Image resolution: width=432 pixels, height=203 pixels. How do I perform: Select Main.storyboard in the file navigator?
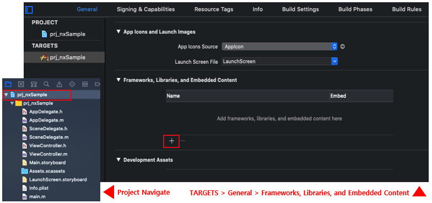tap(47, 163)
